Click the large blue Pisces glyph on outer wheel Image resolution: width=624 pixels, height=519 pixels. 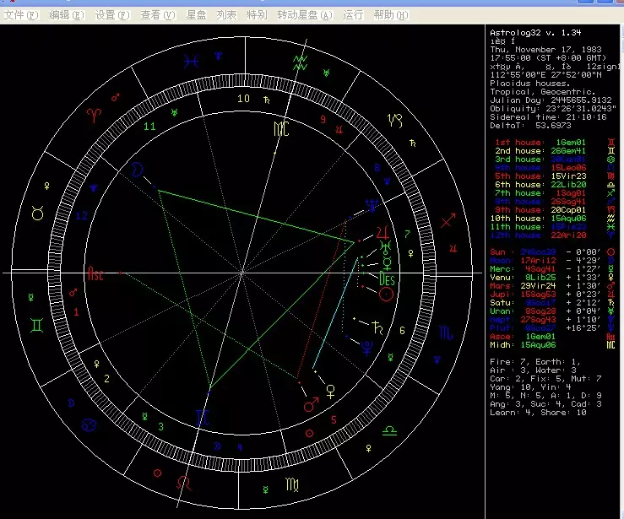(x=191, y=62)
